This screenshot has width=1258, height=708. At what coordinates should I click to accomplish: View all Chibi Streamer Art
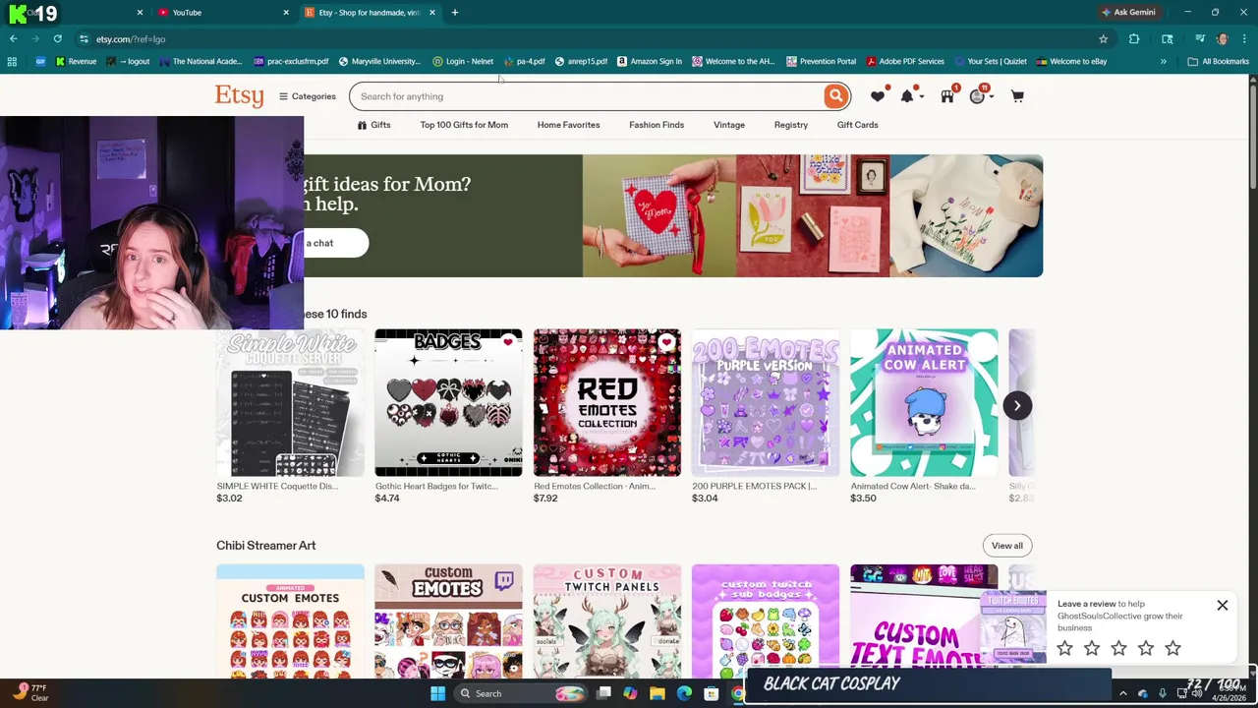(1007, 546)
